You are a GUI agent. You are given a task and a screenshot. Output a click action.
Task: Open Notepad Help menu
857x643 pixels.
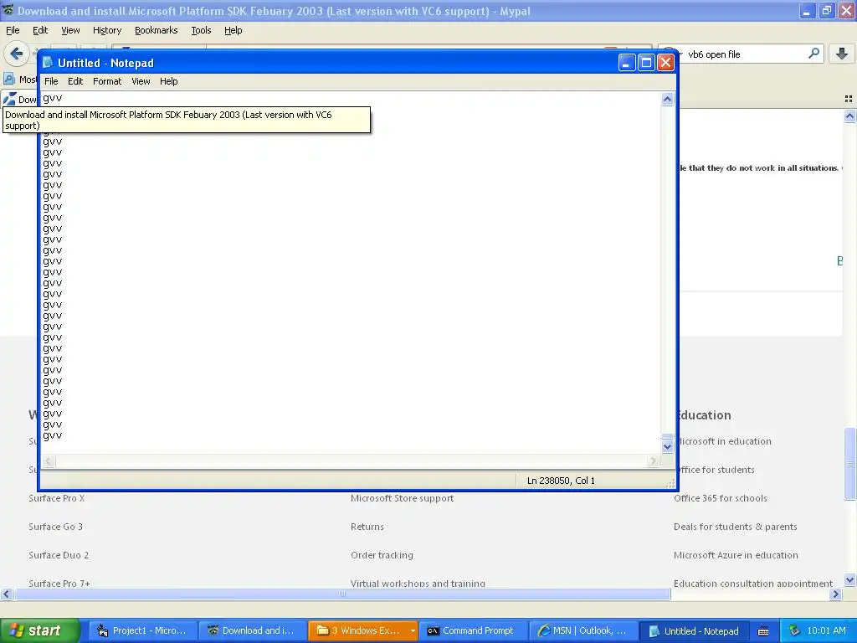168,81
